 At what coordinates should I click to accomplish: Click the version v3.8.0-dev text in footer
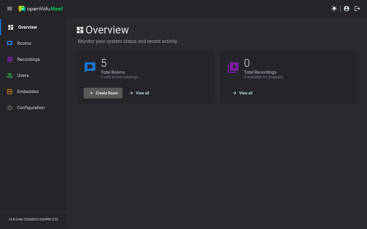[x=33, y=219]
